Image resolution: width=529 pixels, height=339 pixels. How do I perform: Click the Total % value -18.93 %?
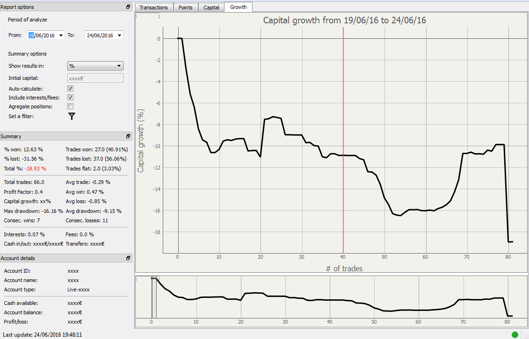coord(36,168)
